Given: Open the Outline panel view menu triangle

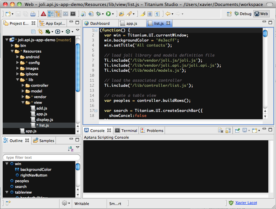Looking at the screenshot, I should pyautogui.click(x=78, y=147).
